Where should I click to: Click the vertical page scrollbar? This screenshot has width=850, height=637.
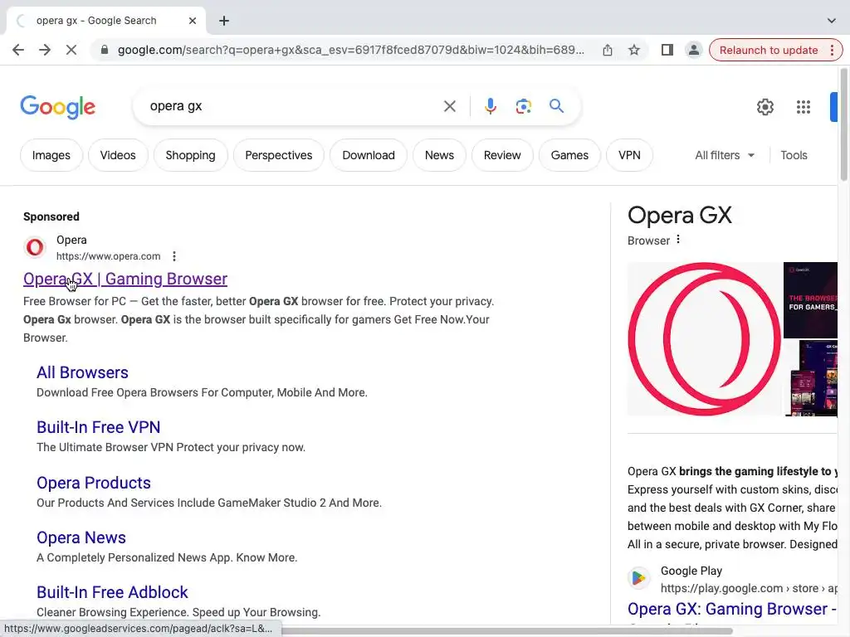pos(843,124)
